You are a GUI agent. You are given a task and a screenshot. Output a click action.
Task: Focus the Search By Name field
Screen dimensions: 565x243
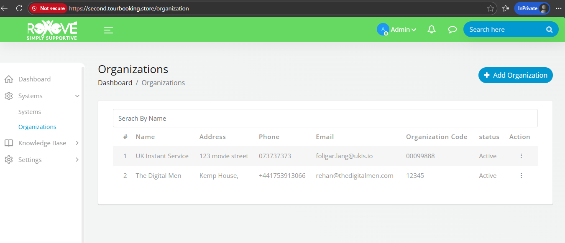[325, 119]
